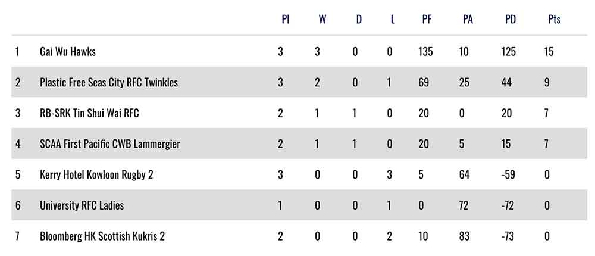Viewport: 595px width, 256px height.
Task: Select Plastic Free Seas City RFC Twinkles
Action: [108, 82]
